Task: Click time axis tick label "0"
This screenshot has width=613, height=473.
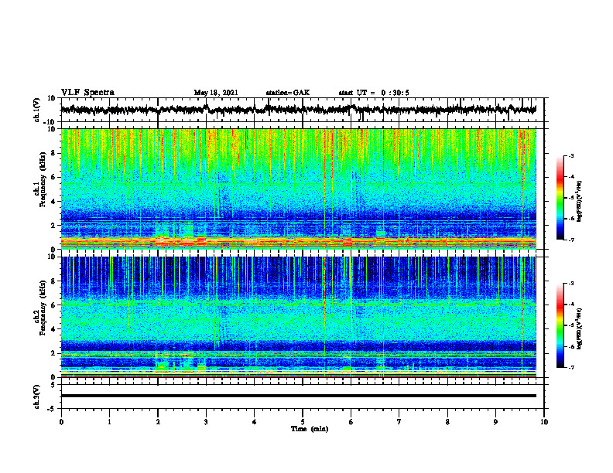Action: click(61, 422)
